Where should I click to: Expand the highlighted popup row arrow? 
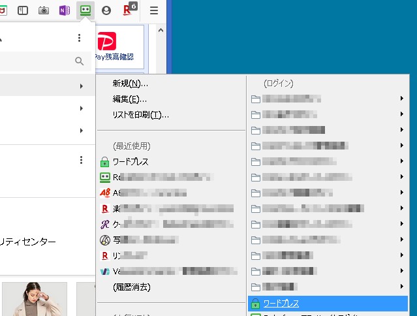[x=82, y=86]
